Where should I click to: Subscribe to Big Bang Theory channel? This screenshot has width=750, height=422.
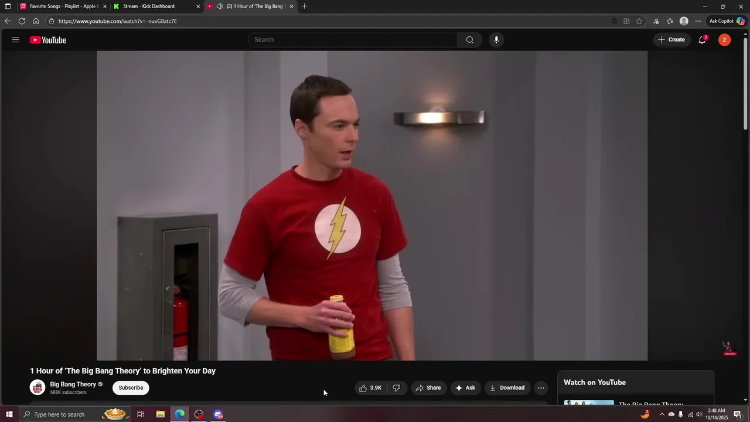(x=131, y=388)
